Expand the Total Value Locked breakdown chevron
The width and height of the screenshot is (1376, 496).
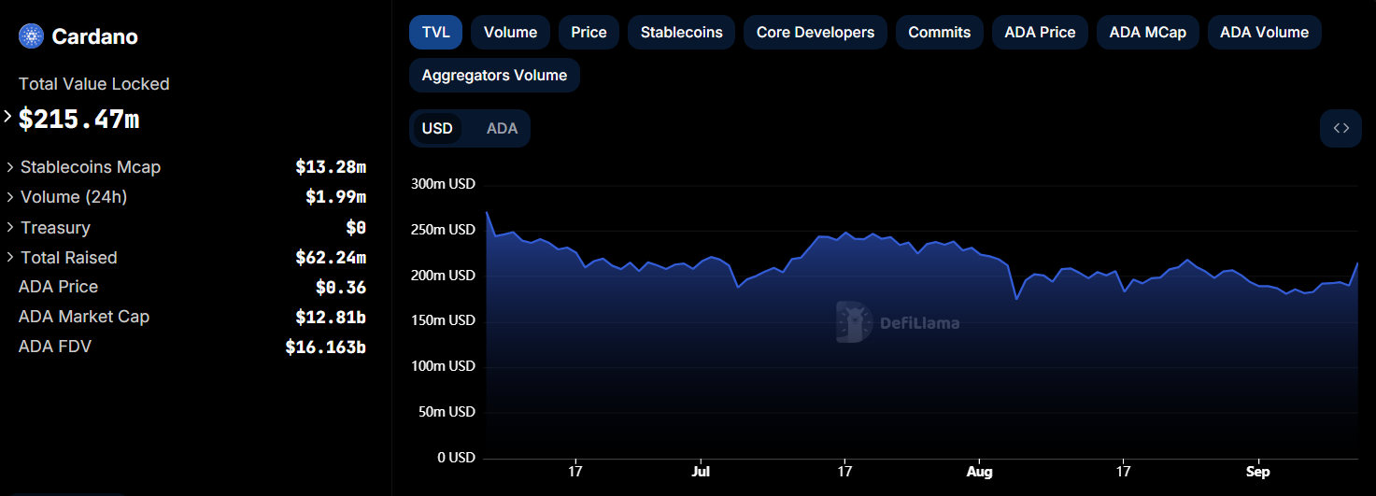point(8,117)
